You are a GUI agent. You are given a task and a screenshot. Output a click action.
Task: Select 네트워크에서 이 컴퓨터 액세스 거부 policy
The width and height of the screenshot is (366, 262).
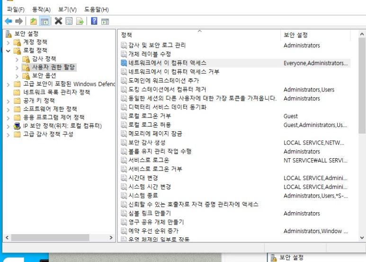(x=174, y=72)
